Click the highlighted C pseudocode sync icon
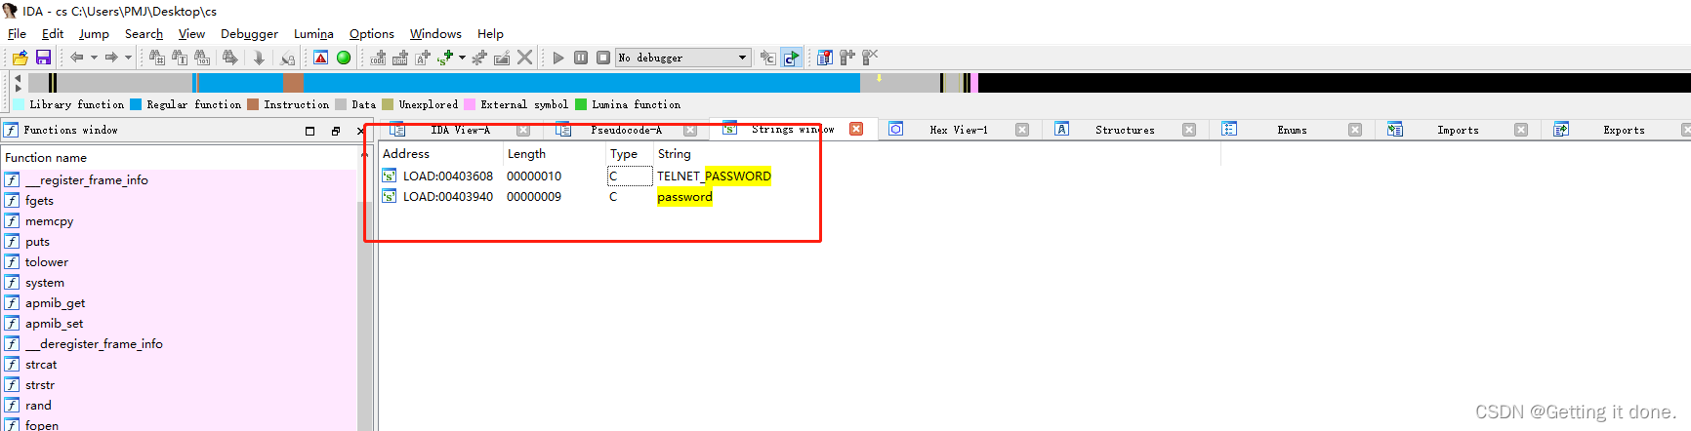 pos(791,58)
